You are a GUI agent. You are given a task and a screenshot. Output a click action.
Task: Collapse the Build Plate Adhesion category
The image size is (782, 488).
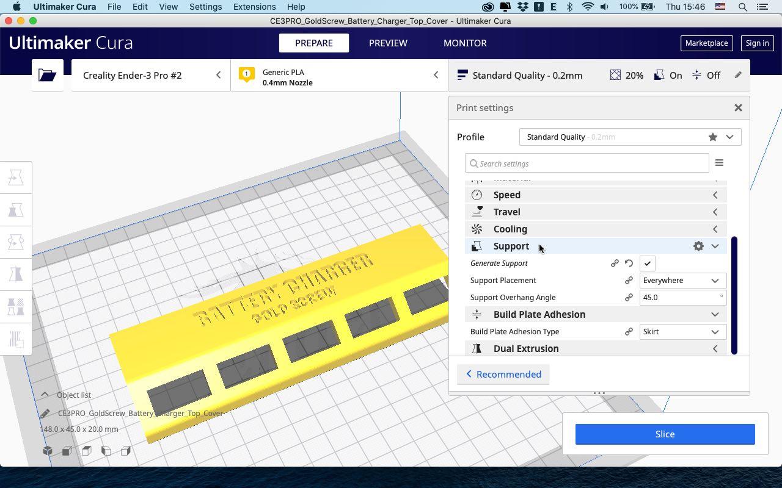[x=596, y=315]
